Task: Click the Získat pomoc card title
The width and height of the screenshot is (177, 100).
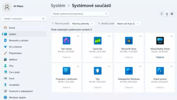Action: pyautogui.click(x=160, y=79)
